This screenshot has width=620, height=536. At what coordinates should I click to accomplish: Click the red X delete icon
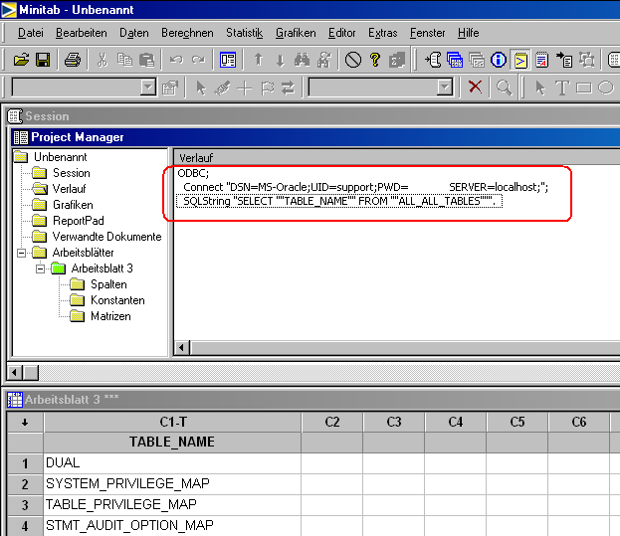[x=475, y=87]
